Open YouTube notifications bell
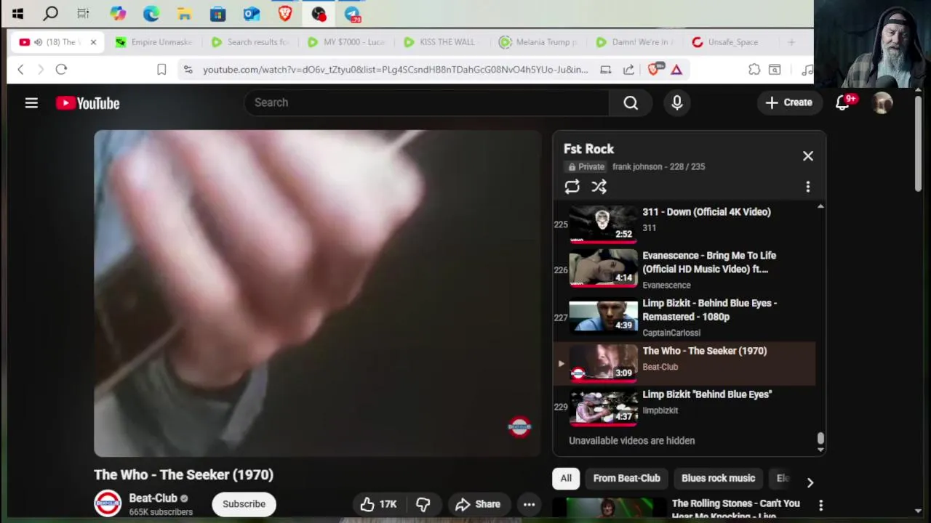The width and height of the screenshot is (931, 523). click(843, 102)
